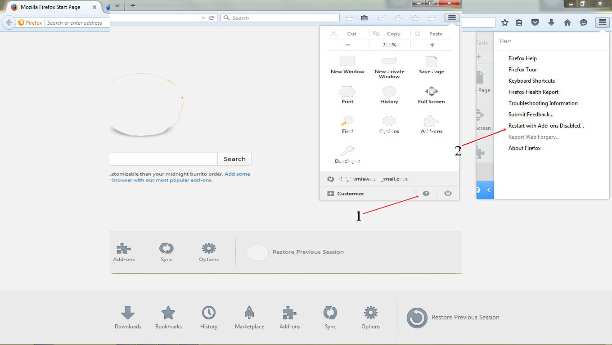Open Downloads from the bottom launcher bar
Screen dimensions: 612x345
pos(128,318)
